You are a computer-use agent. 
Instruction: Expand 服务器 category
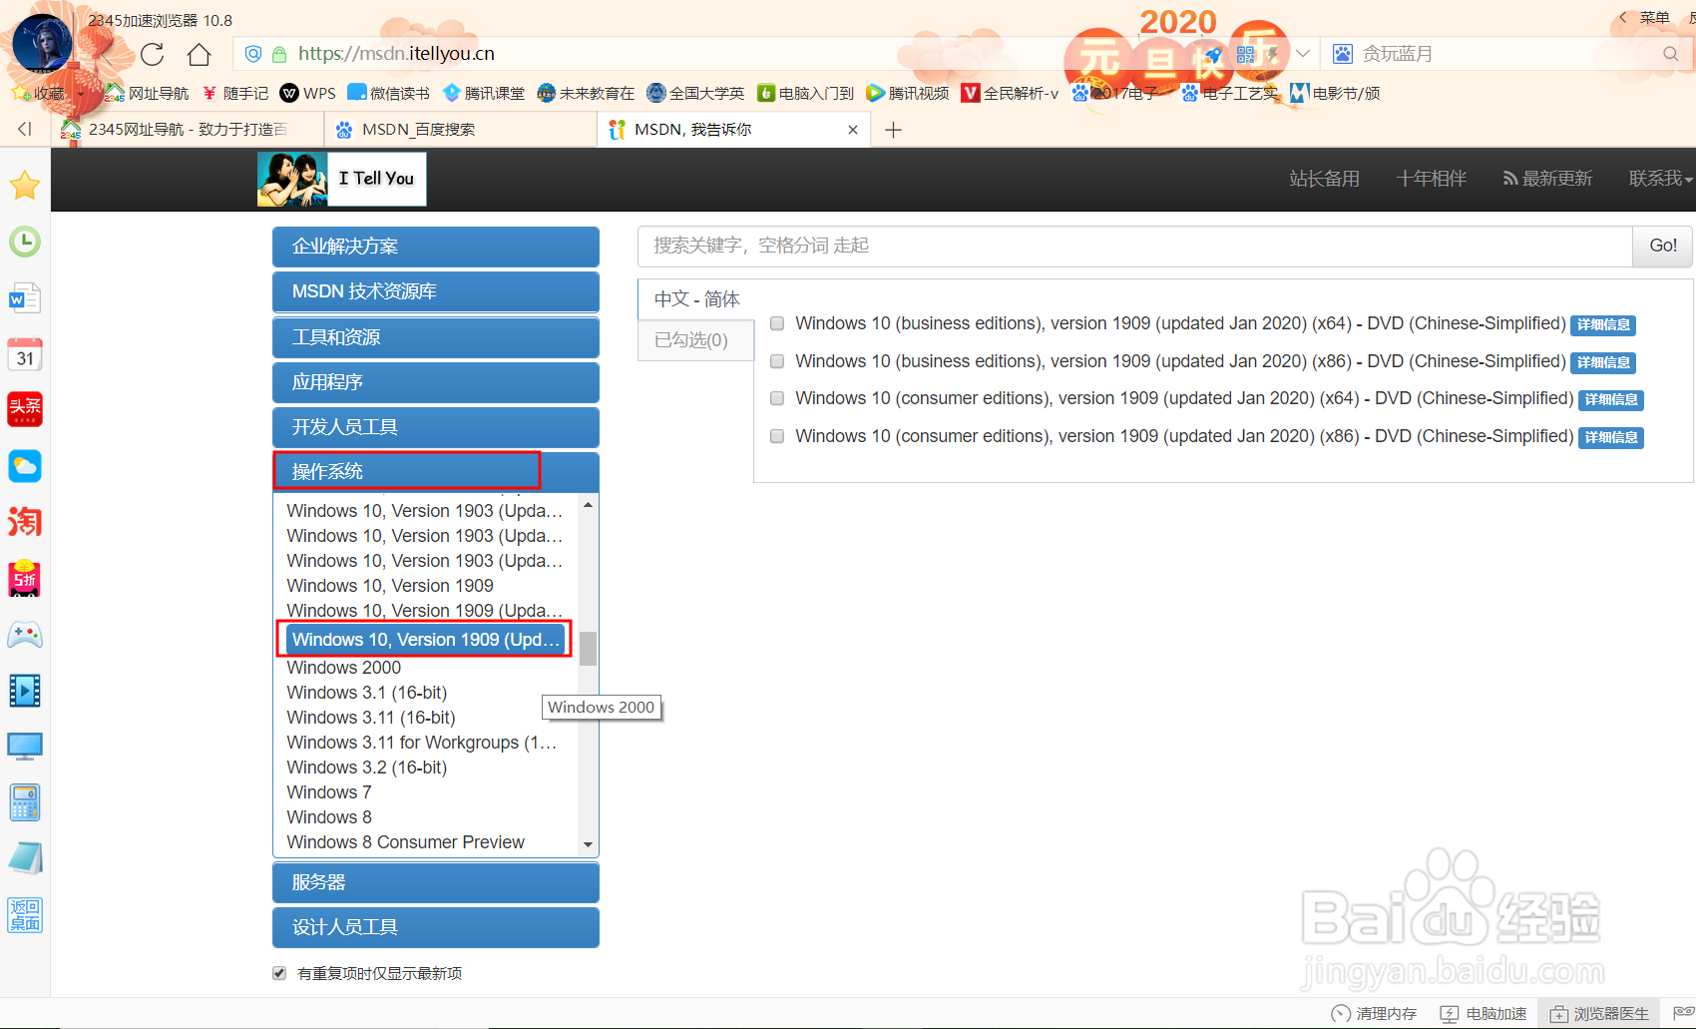coord(436,882)
